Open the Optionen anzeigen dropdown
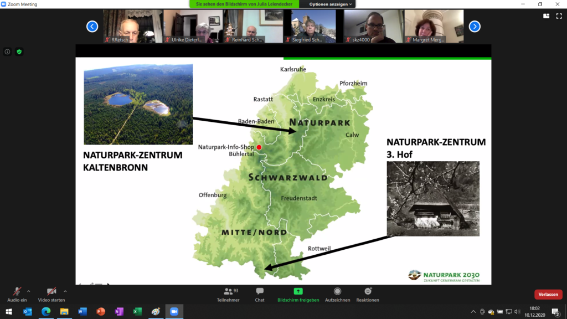The height and width of the screenshot is (319, 567). (x=329, y=3)
